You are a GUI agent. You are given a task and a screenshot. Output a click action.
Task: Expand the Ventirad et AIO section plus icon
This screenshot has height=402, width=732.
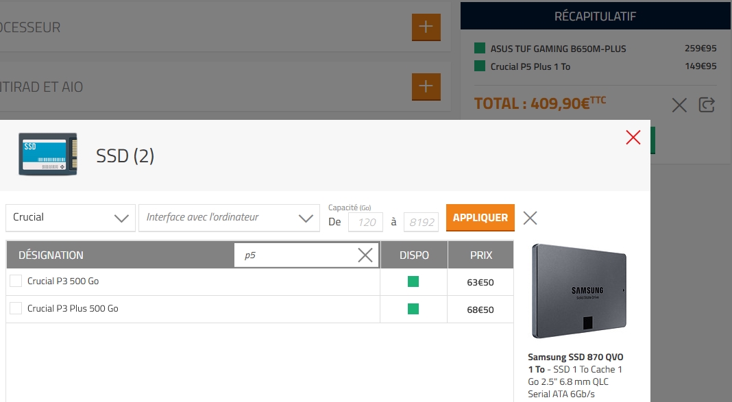[x=426, y=87]
